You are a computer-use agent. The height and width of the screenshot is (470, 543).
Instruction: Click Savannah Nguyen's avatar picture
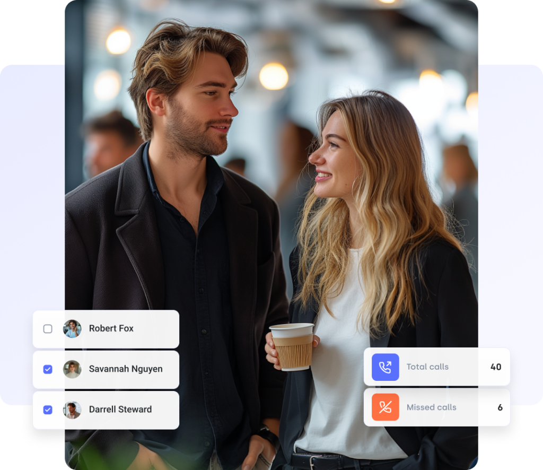click(72, 369)
